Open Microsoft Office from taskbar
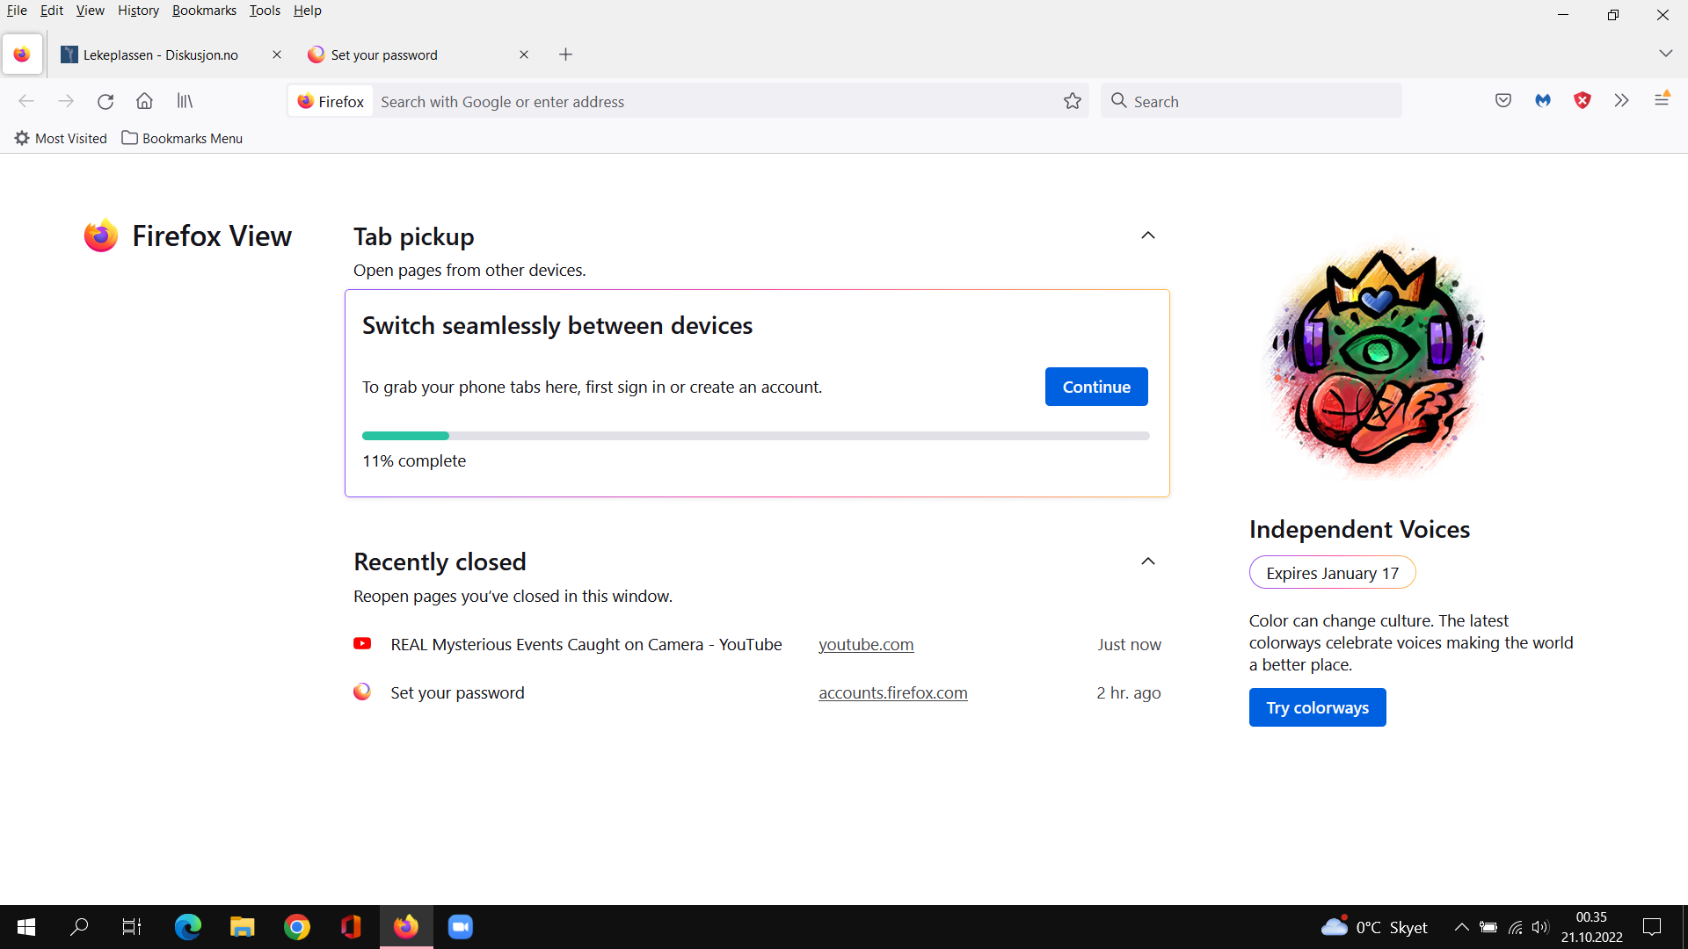Image resolution: width=1688 pixels, height=949 pixels. 351,927
